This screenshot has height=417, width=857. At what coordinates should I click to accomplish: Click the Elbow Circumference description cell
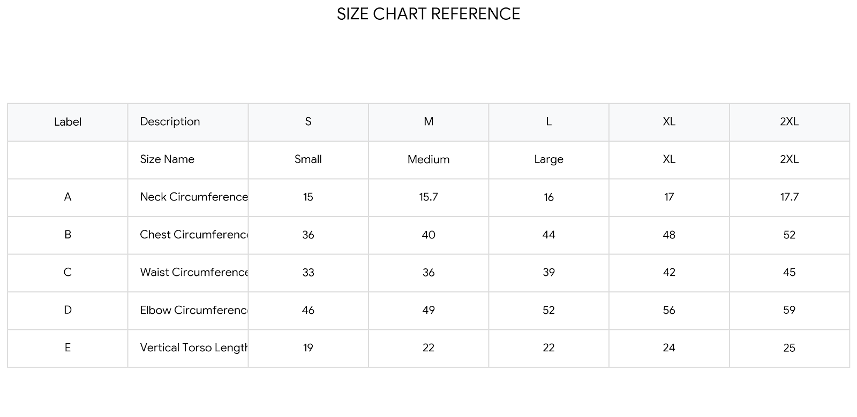[188, 310]
